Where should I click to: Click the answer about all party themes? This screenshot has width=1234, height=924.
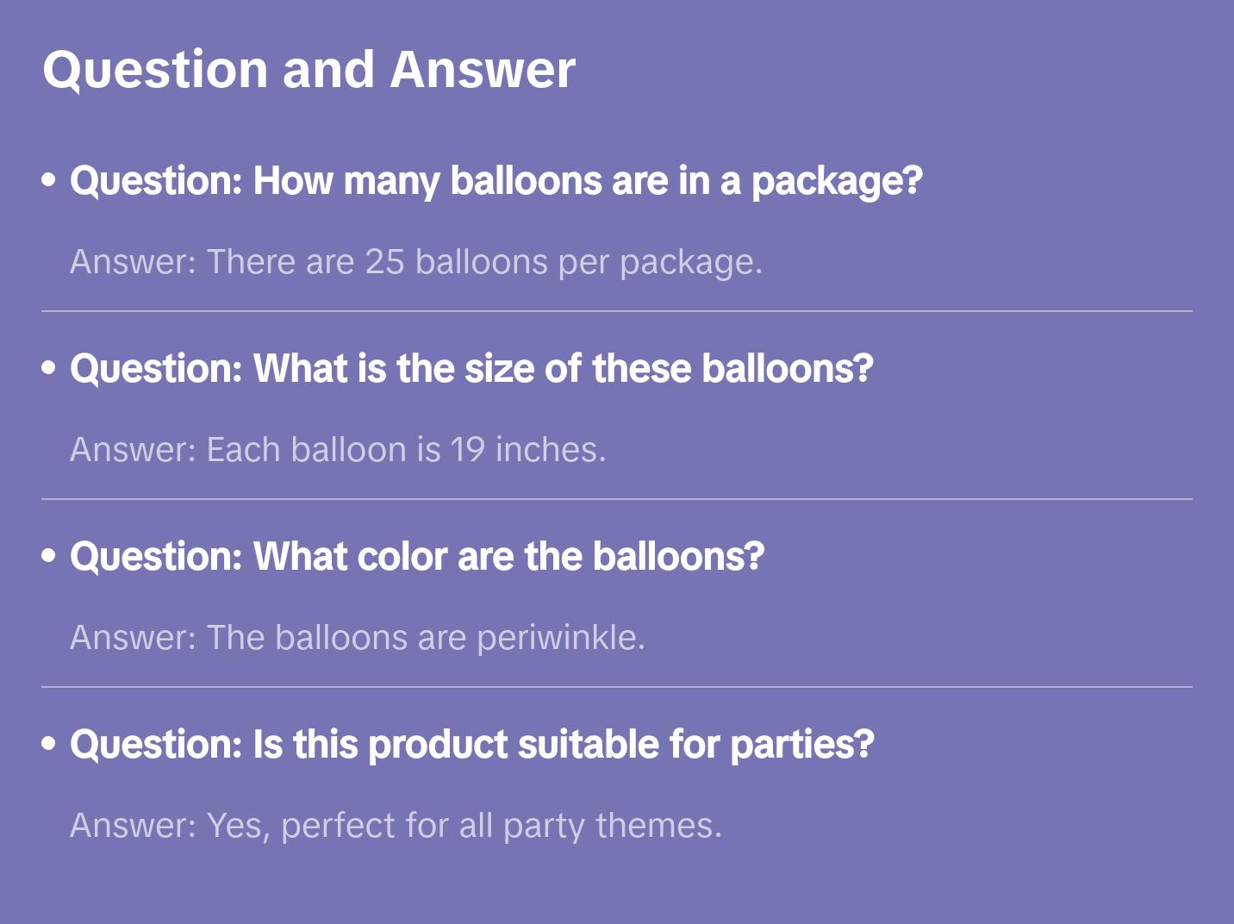(x=396, y=826)
